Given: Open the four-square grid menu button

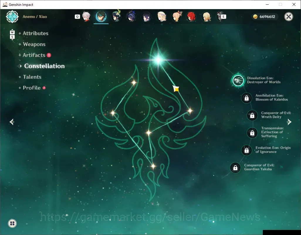Looking at the screenshot, I should click(x=12, y=223).
